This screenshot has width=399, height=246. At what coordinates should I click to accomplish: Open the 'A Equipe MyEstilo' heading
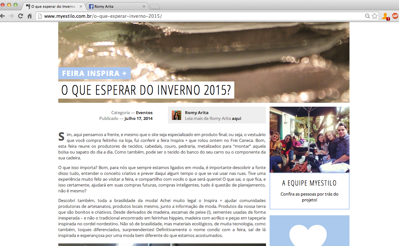click(309, 183)
